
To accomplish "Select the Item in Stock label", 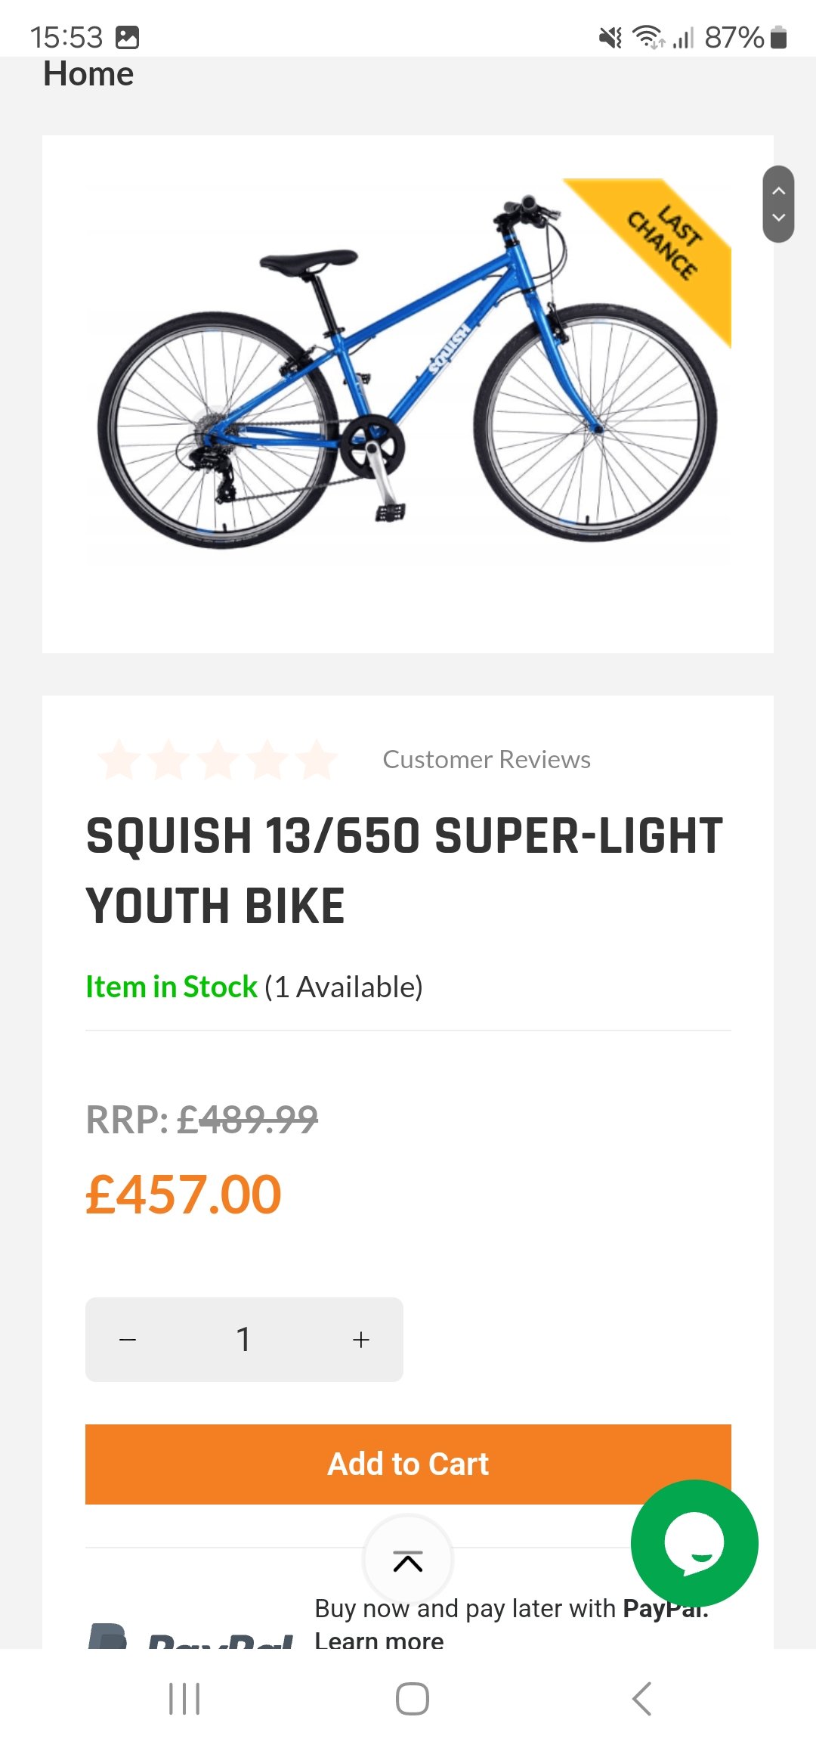I will click(x=171, y=986).
